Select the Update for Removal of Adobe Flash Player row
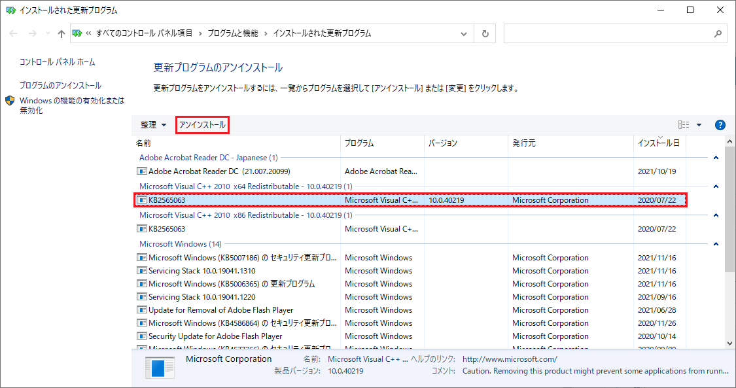This screenshot has height=388, width=736. tap(220, 310)
